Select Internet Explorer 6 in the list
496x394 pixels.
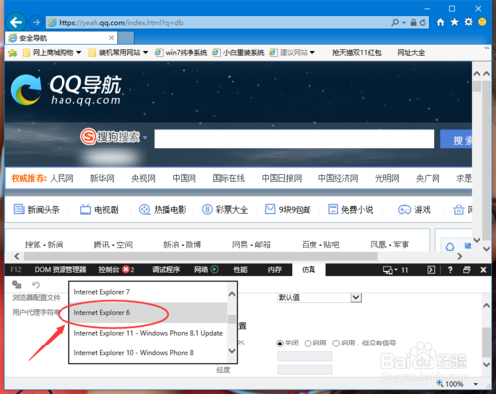[149, 312]
